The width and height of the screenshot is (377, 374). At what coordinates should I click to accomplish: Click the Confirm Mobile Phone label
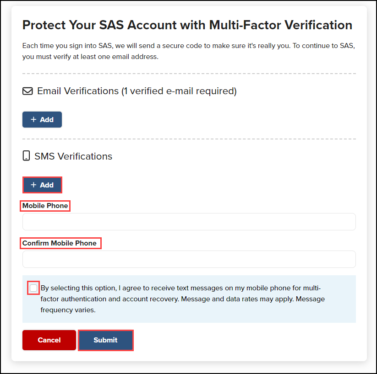60,243
